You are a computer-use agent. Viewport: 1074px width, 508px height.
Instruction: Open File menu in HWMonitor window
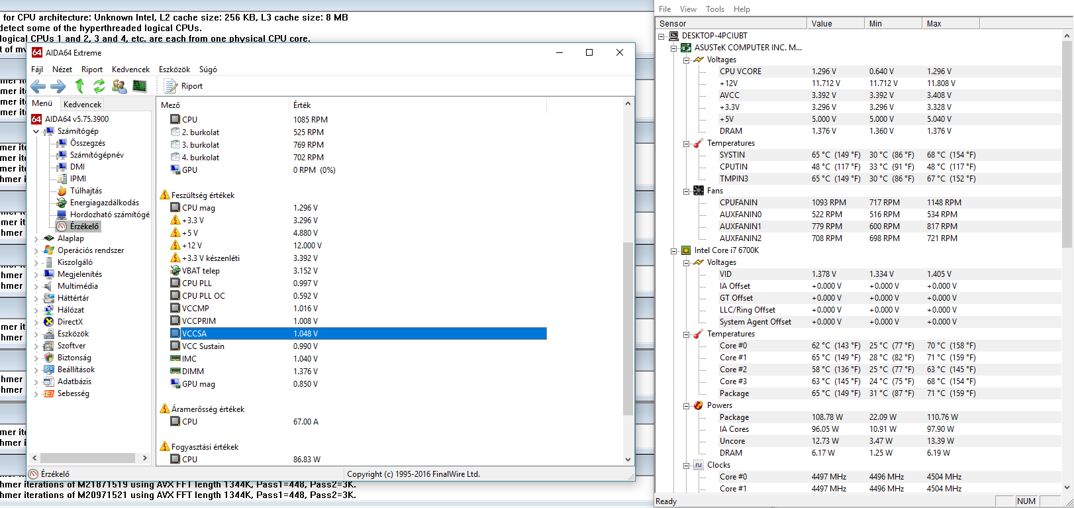tap(665, 9)
